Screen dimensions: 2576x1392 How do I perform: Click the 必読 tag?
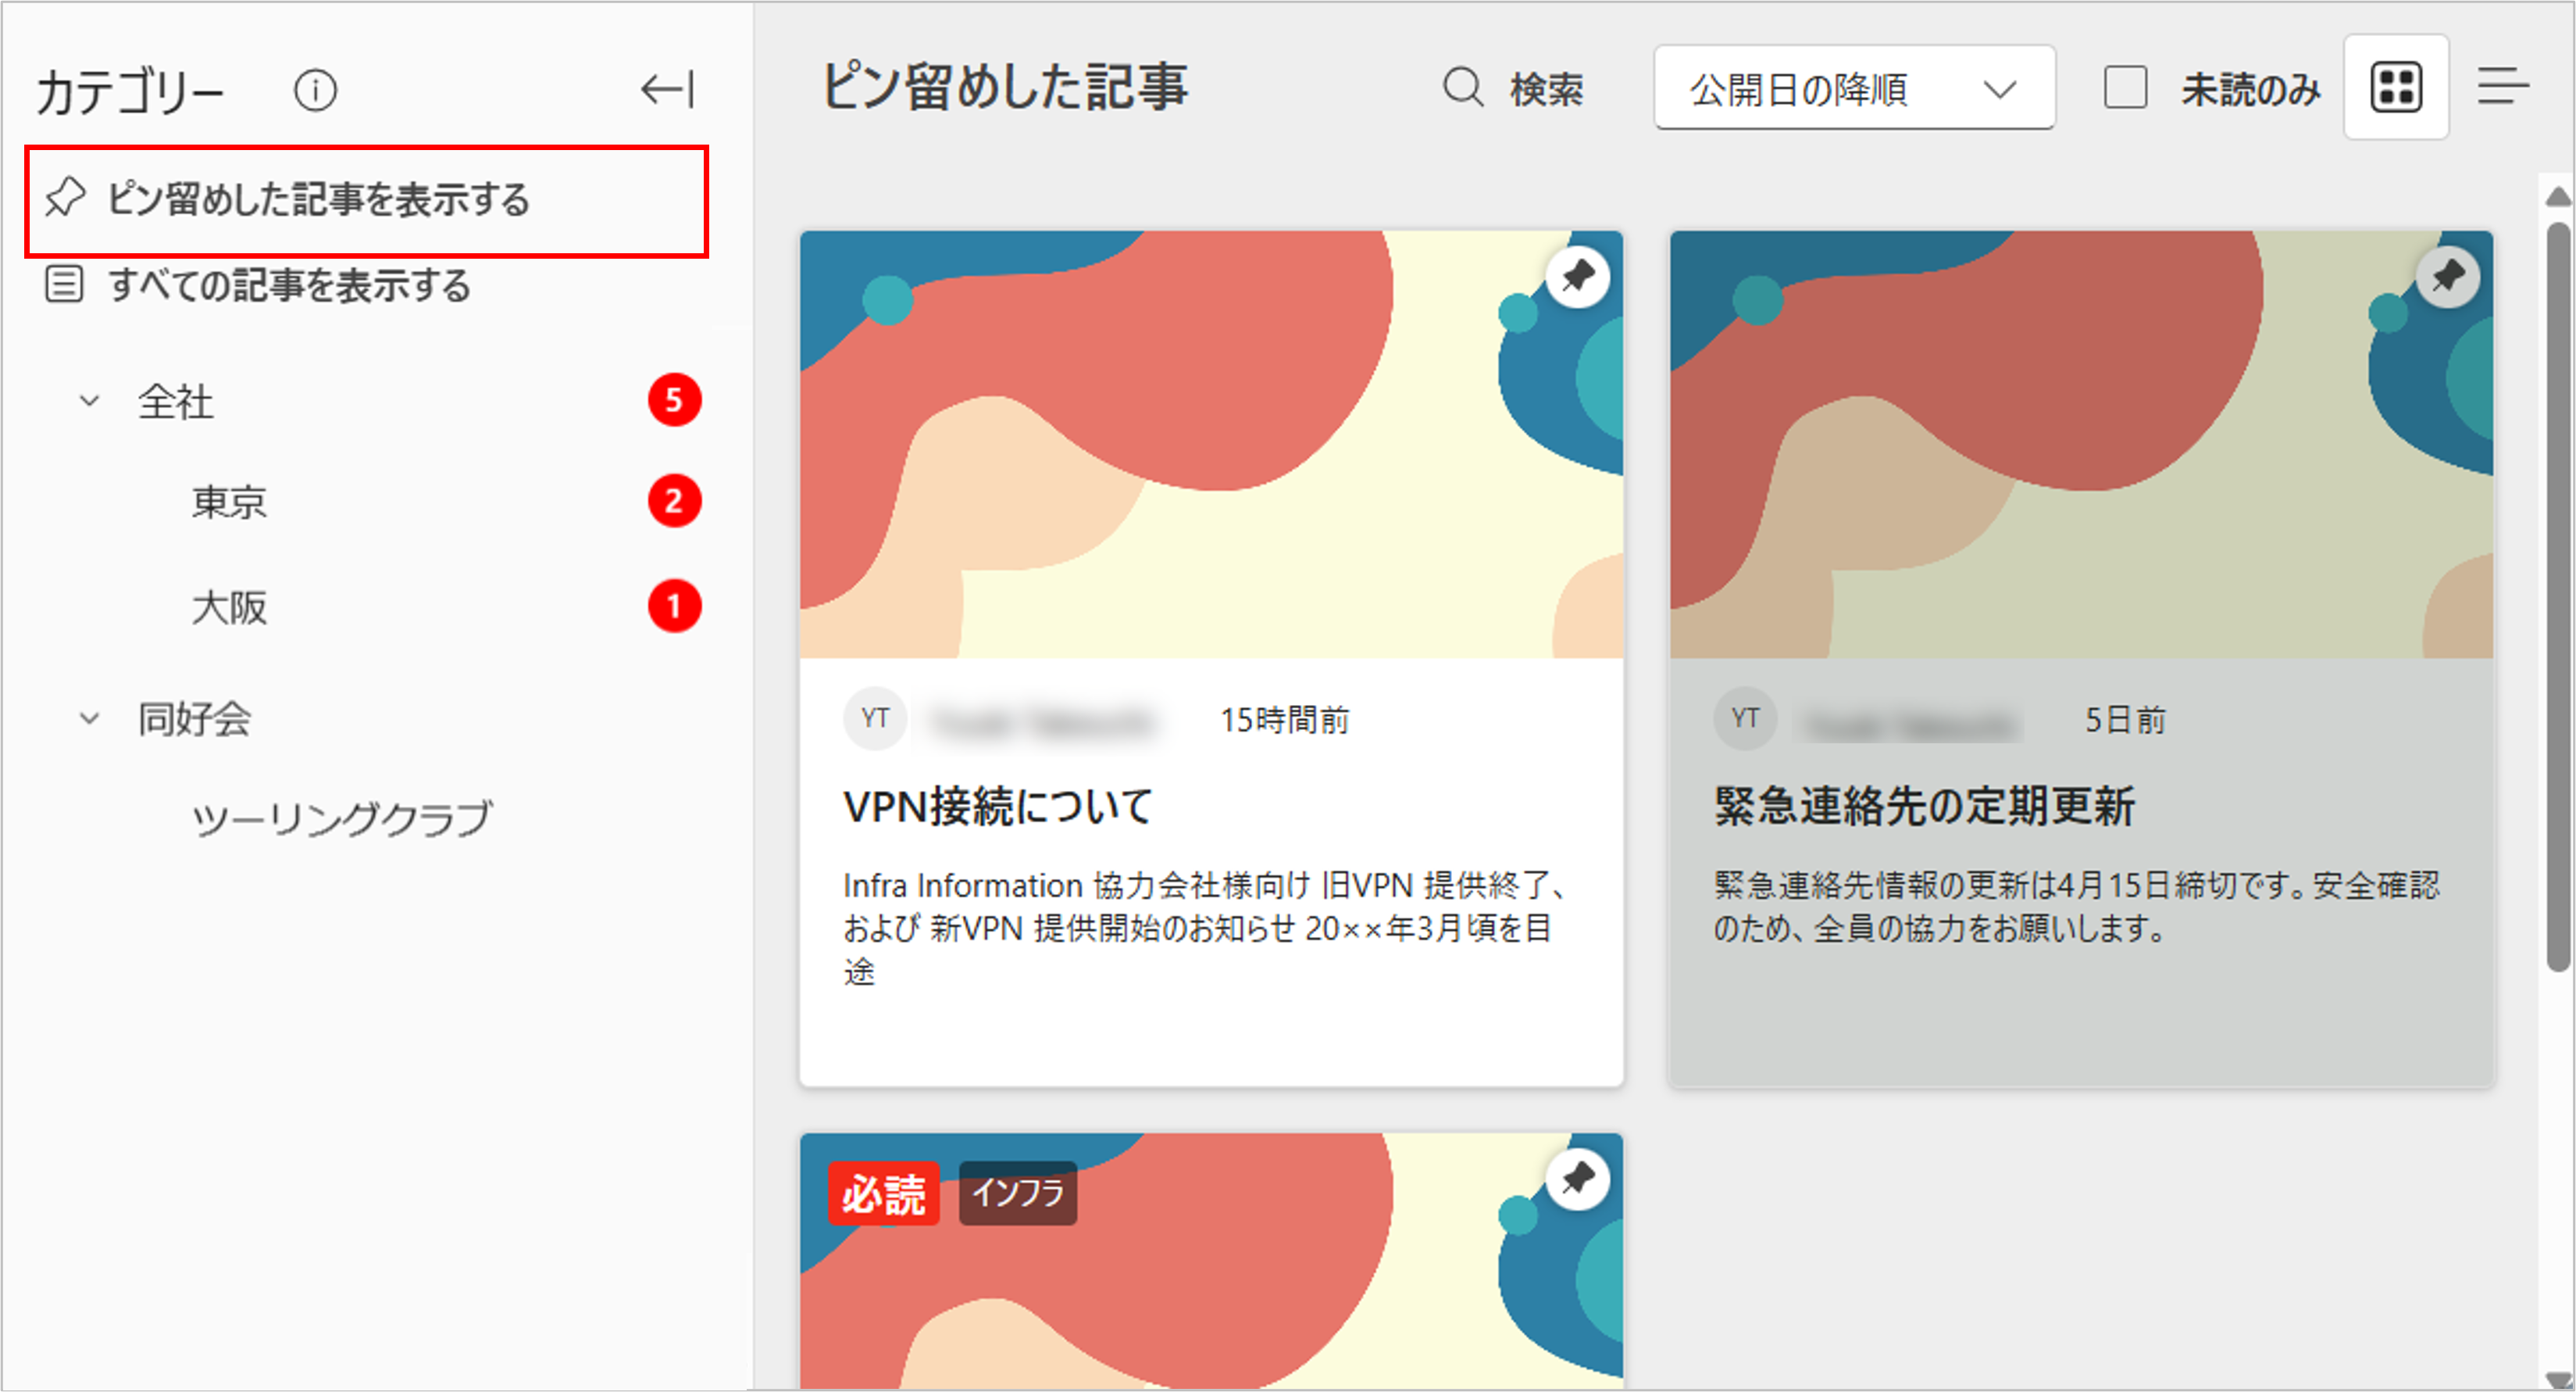(x=884, y=1193)
